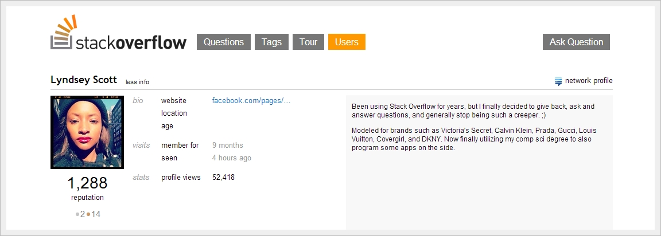
Task: Click the bronze badge count 14
Action: (x=96, y=215)
